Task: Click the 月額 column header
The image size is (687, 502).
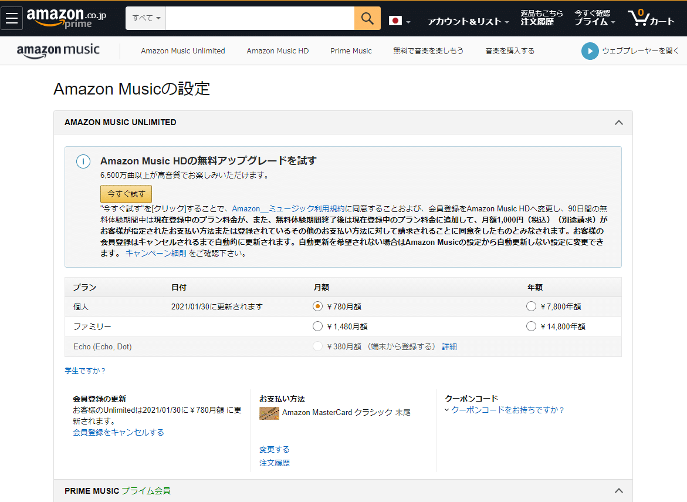Action: [321, 288]
